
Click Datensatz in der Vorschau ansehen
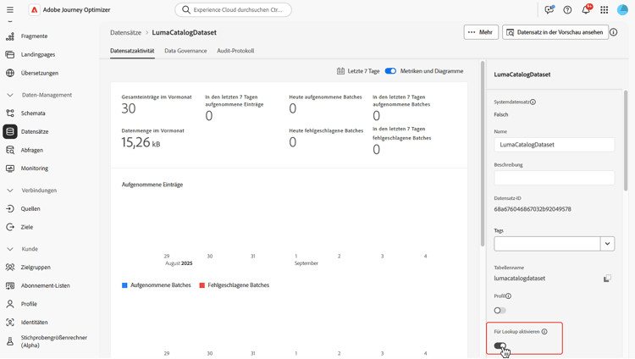tap(555, 32)
